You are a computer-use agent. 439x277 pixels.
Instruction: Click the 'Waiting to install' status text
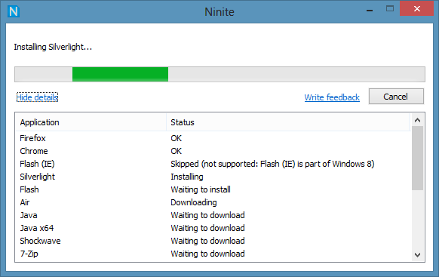pyautogui.click(x=201, y=189)
